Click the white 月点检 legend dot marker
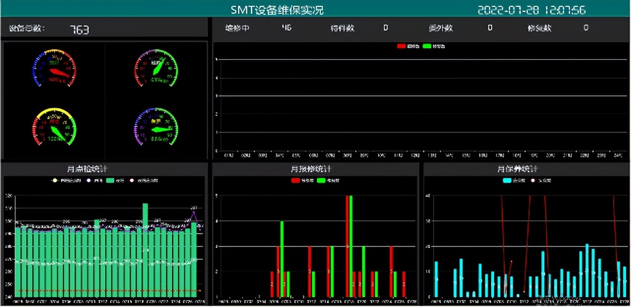Image resolution: width=631 pixels, height=307 pixels. point(88,181)
